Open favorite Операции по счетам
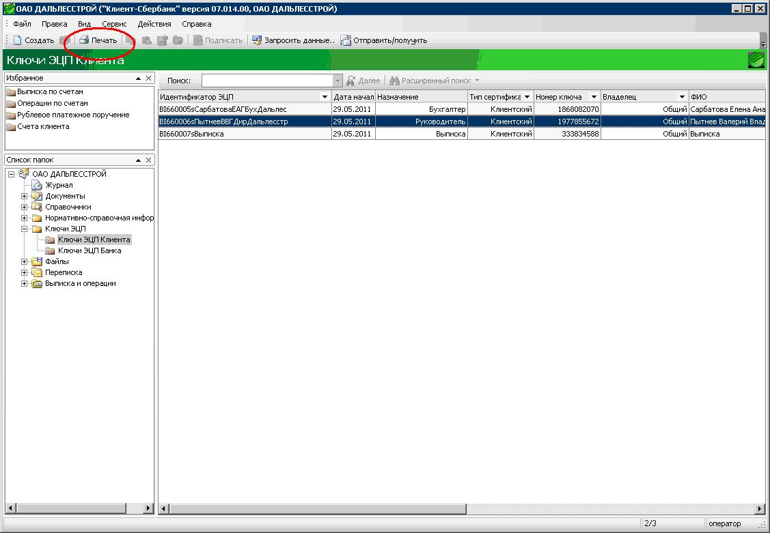This screenshot has width=770, height=533. 47,104
